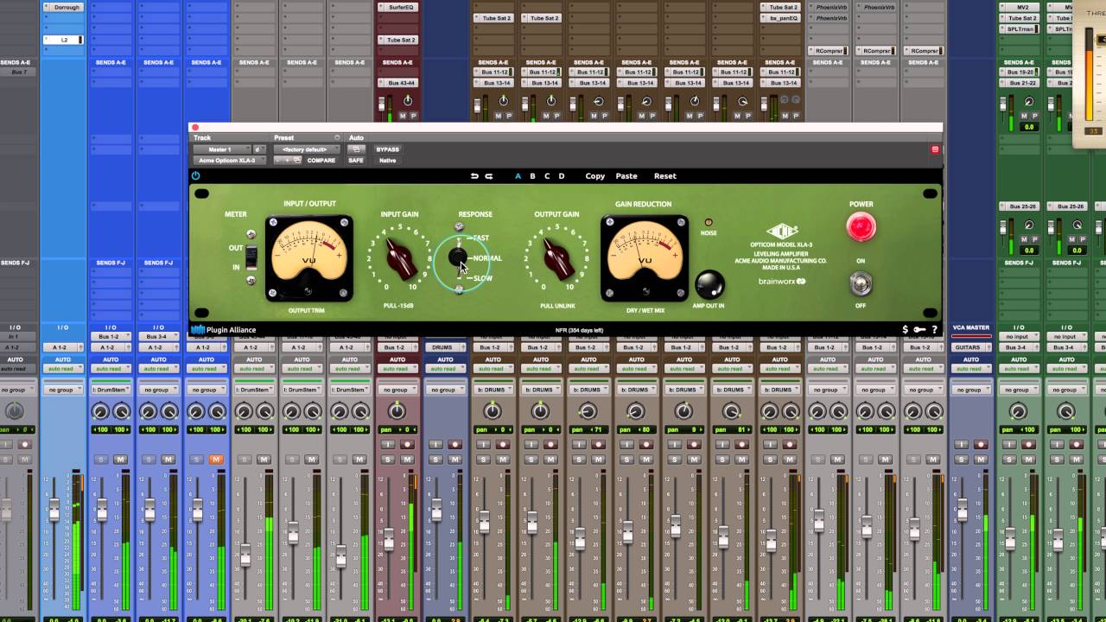The height and width of the screenshot is (622, 1106).
Task: Flip the METER OUT/IN switch
Action: coord(251,257)
